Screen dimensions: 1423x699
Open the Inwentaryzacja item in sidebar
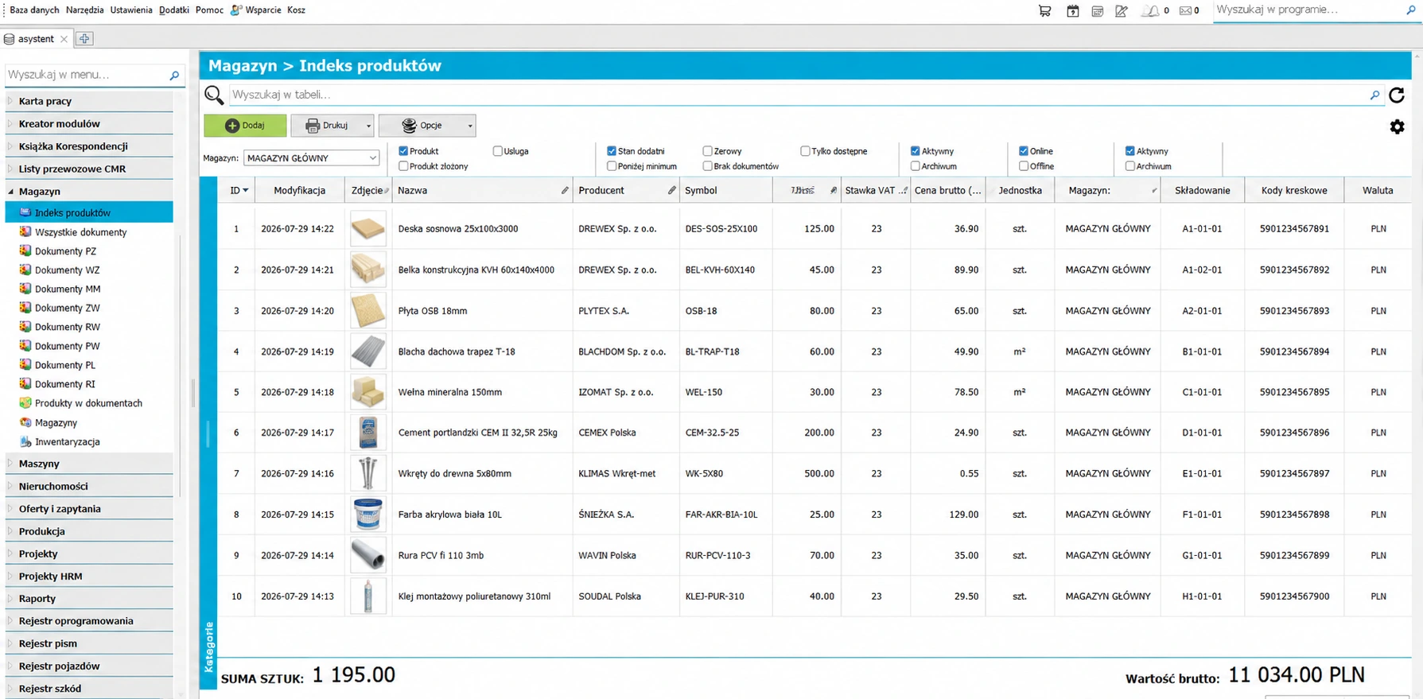click(67, 441)
